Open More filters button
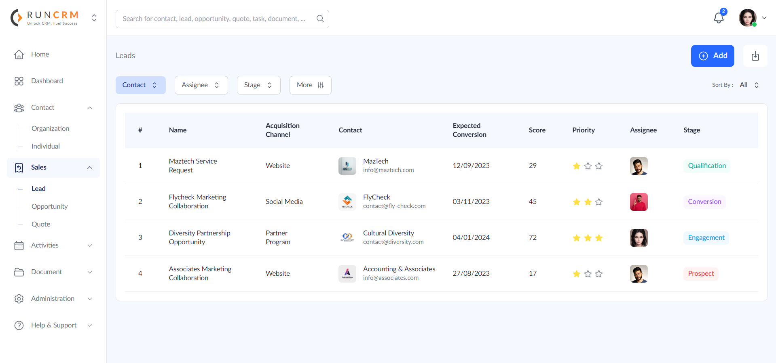This screenshot has width=776, height=363. pyautogui.click(x=310, y=85)
